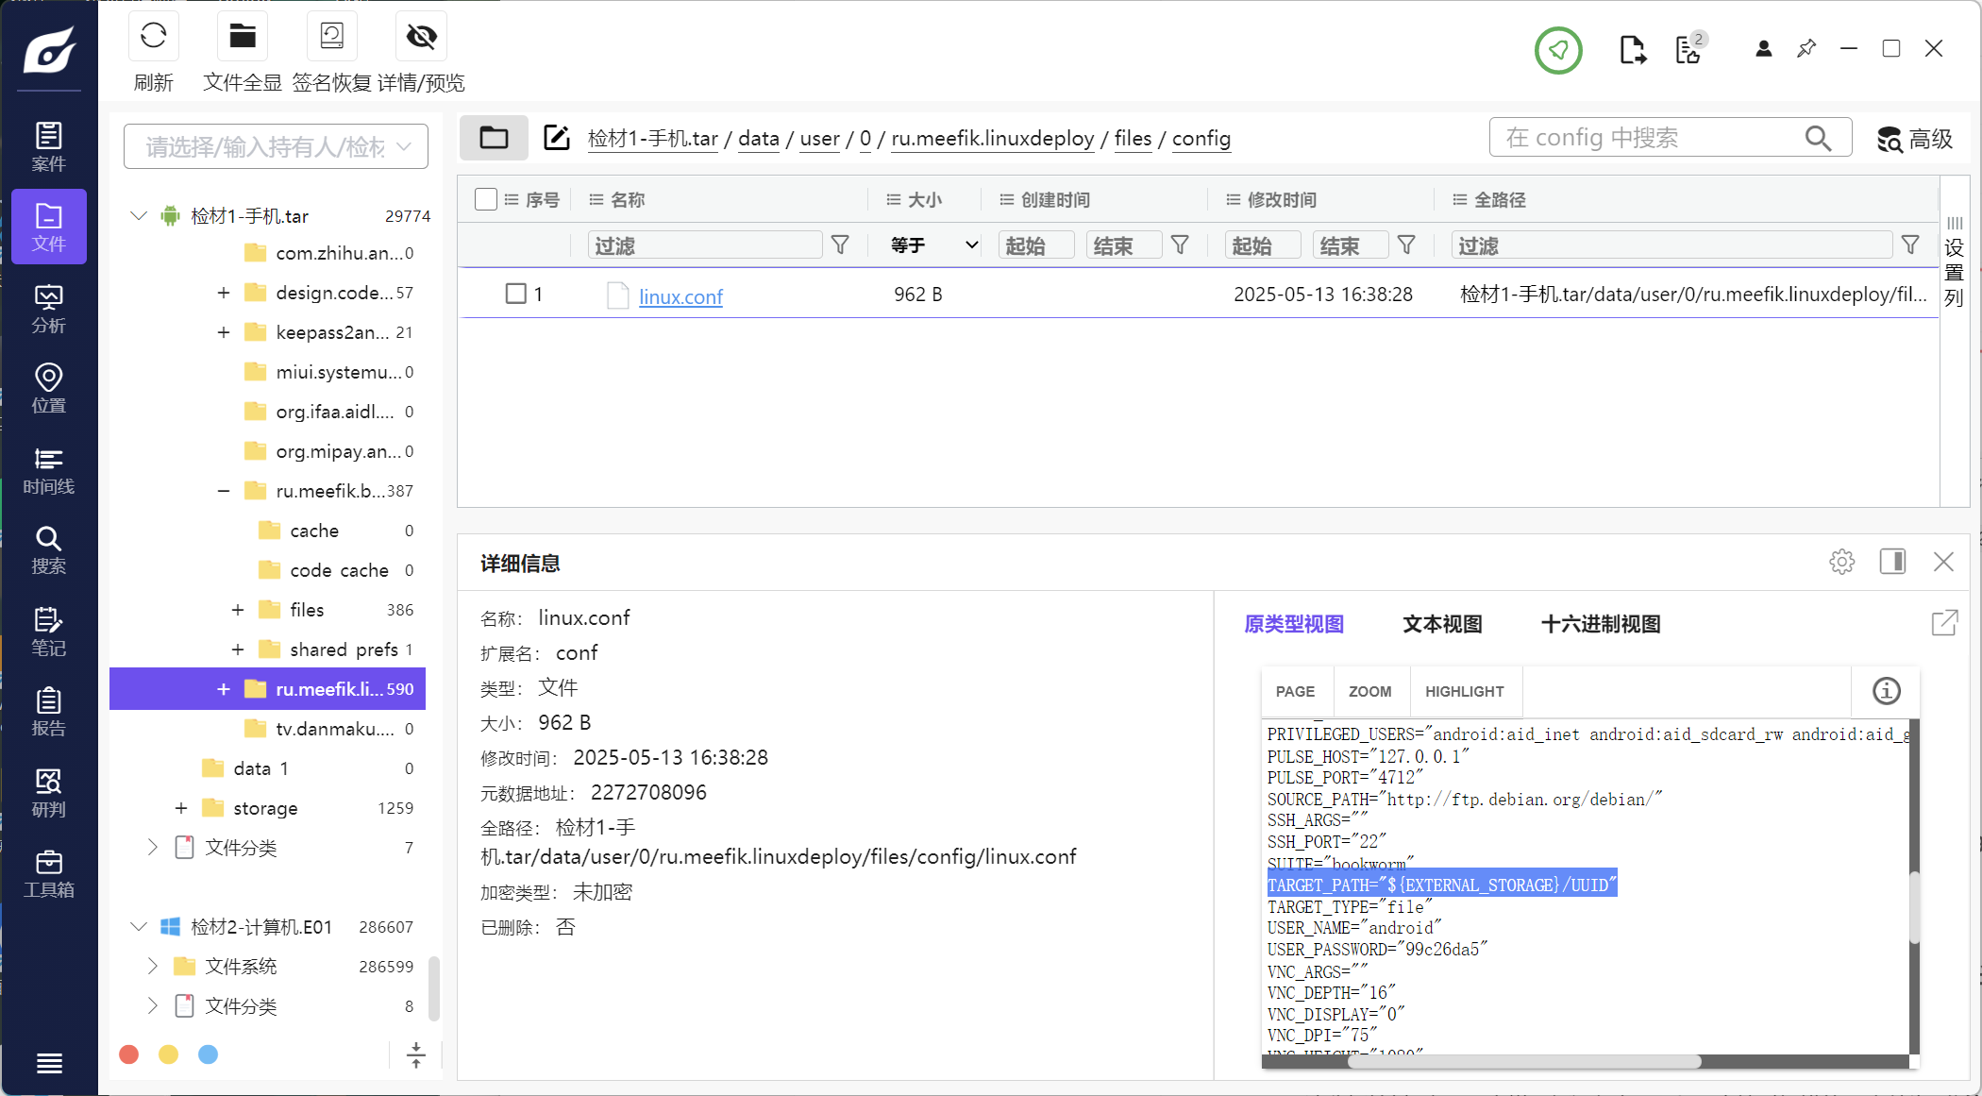
Task: Click the name filter input field
Action: pyautogui.click(x=704, y=245)
